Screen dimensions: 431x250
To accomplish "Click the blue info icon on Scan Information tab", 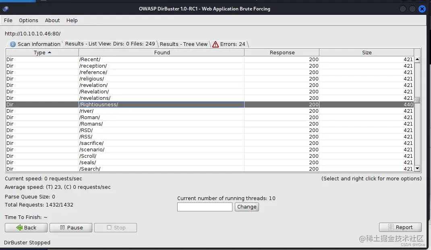I will (x=12, y=44).
